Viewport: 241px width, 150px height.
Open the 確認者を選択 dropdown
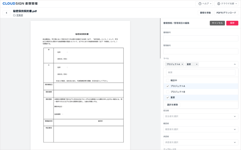click(201, 130)
